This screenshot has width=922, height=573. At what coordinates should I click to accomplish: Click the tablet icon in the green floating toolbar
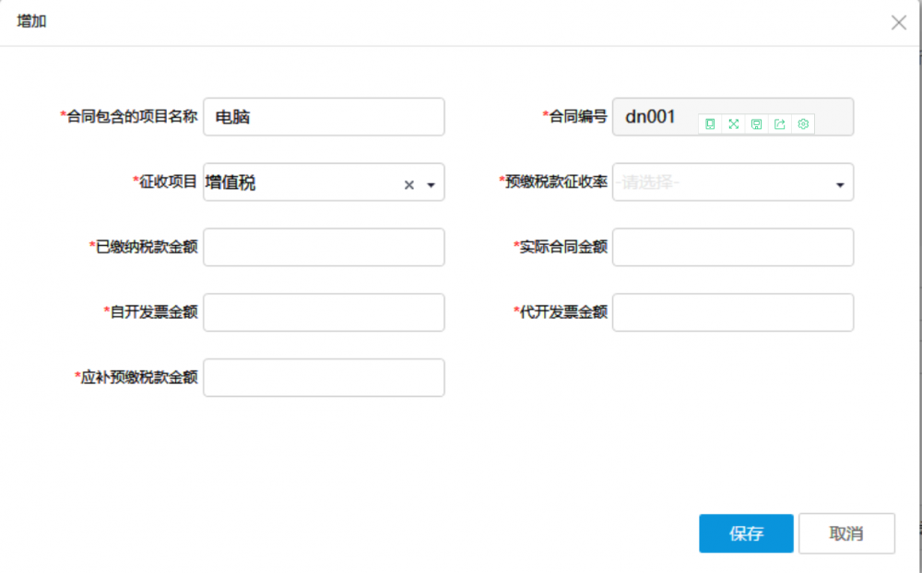pos(710,123)
